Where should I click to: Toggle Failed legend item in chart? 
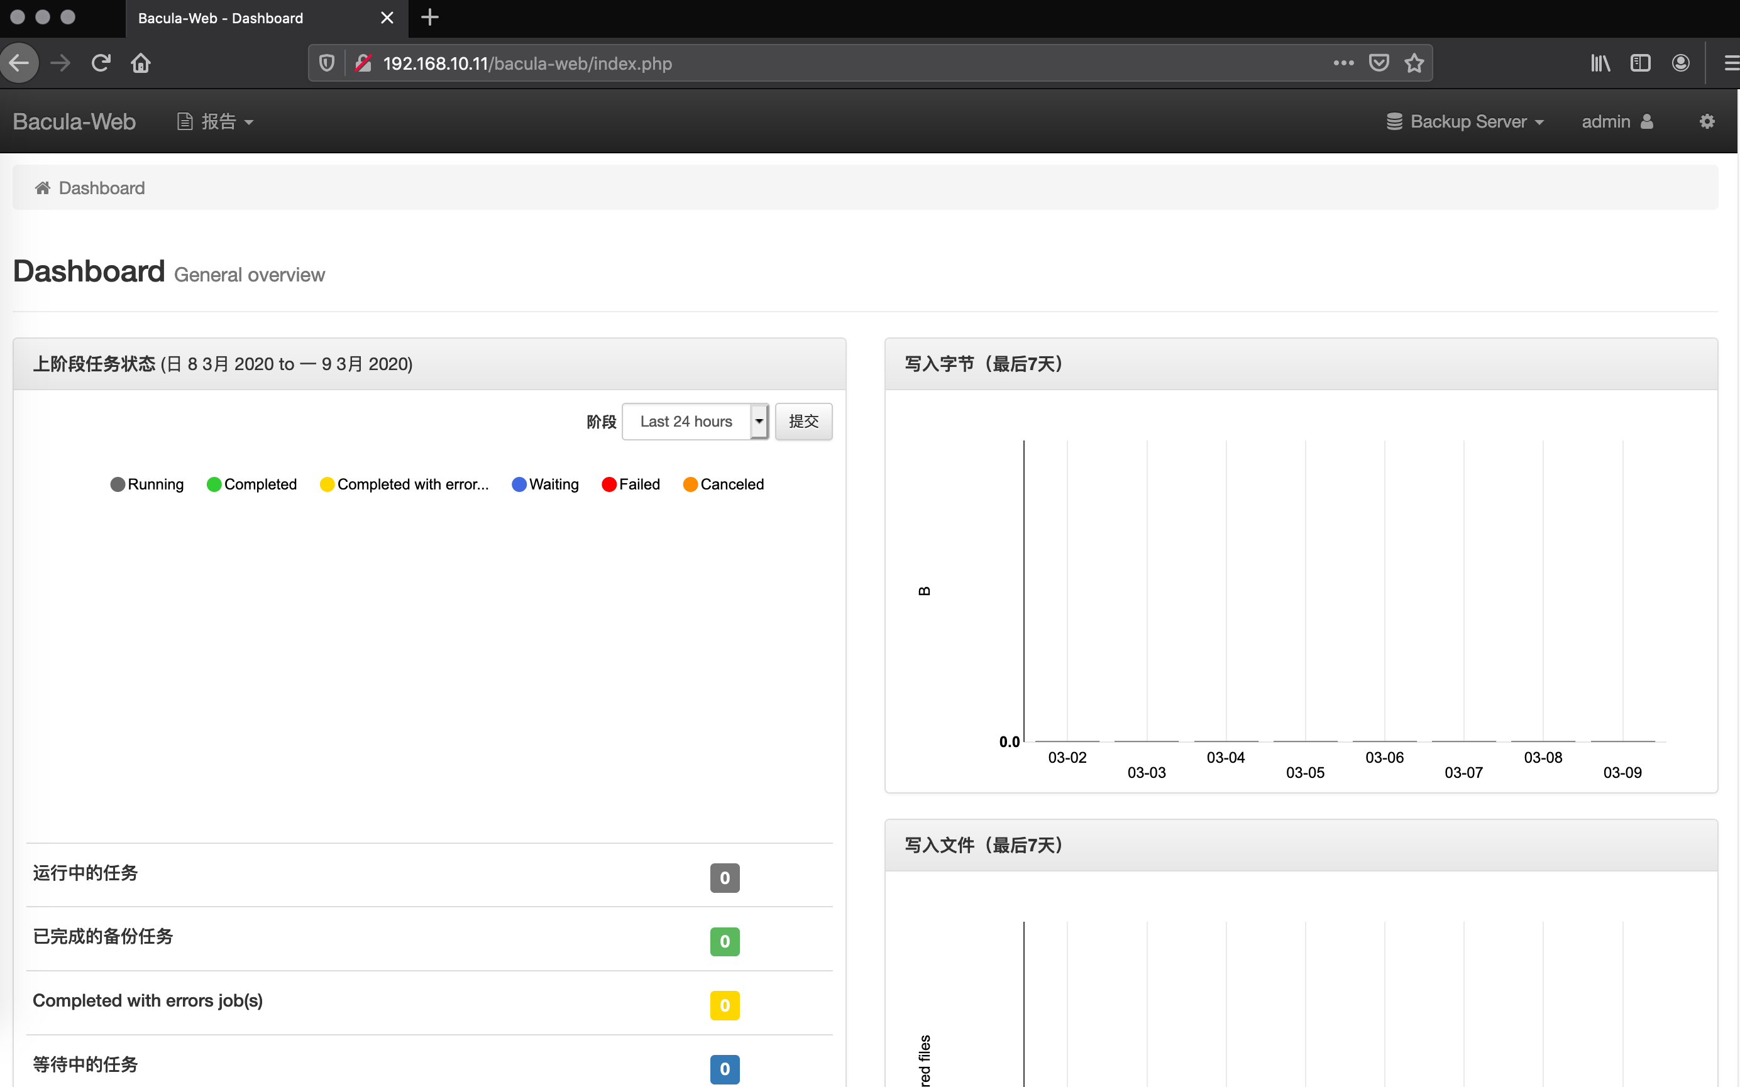point(630,484)
